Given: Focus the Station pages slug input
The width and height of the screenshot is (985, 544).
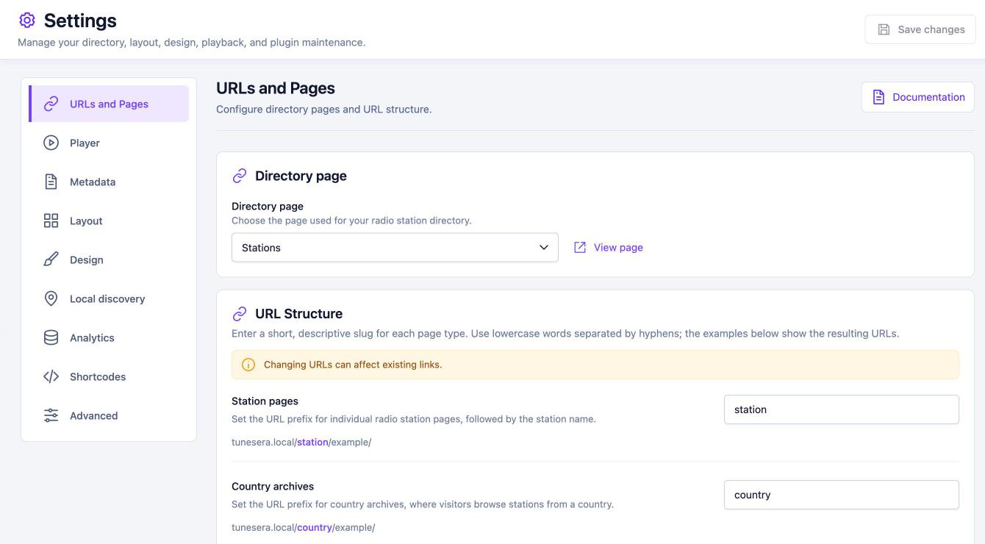Looking at the screenshot, I should click(x=842, y=409).
